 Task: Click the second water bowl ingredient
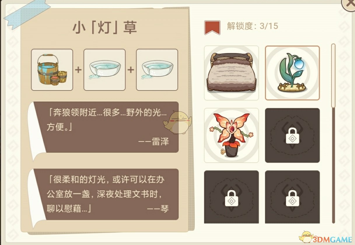pos(157,70)
